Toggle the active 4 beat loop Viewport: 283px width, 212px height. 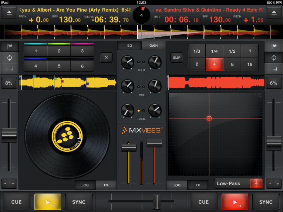214,64
